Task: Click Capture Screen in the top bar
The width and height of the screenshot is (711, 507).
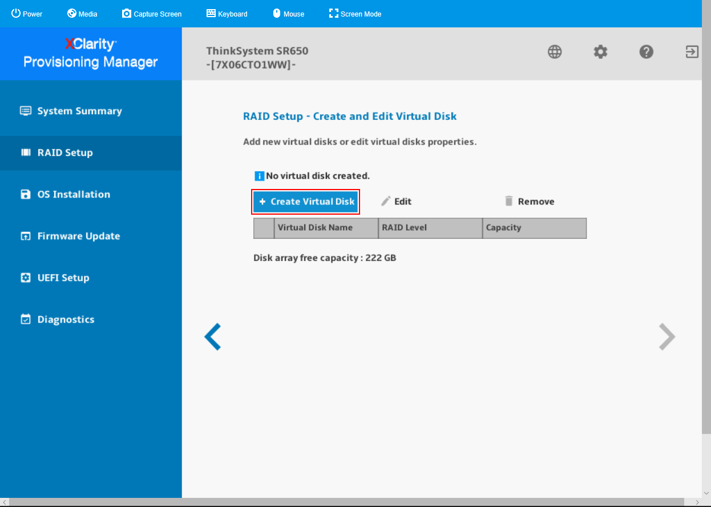Action: pos(152,14)
